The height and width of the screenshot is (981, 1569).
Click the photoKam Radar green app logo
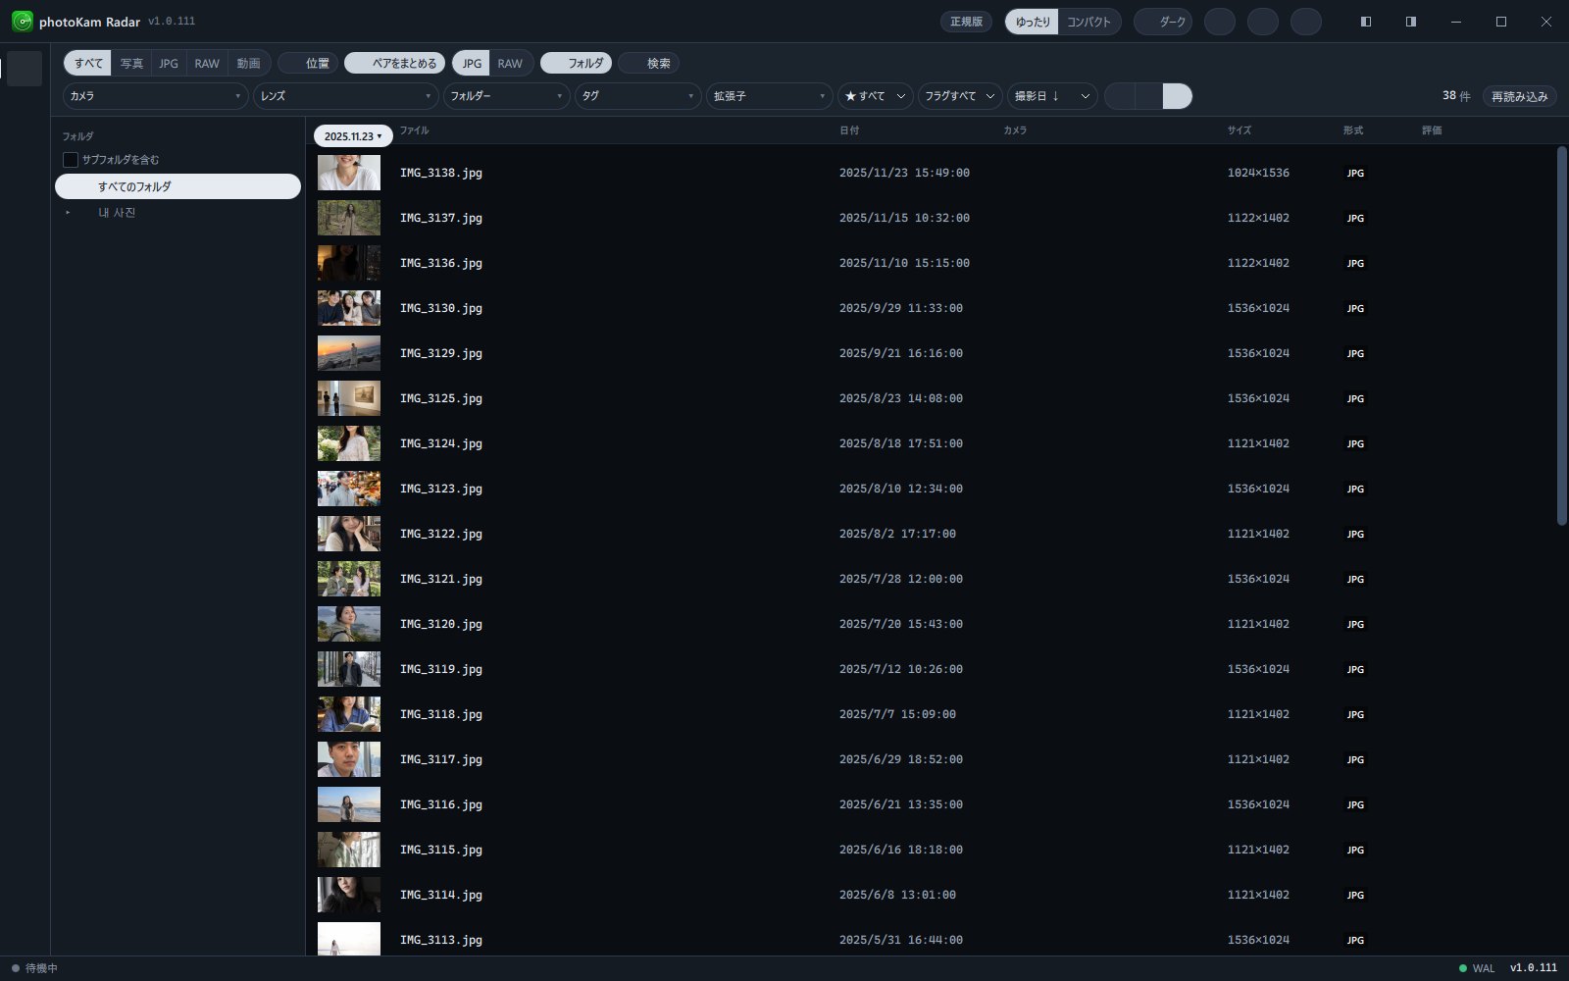tap(22, 21)
